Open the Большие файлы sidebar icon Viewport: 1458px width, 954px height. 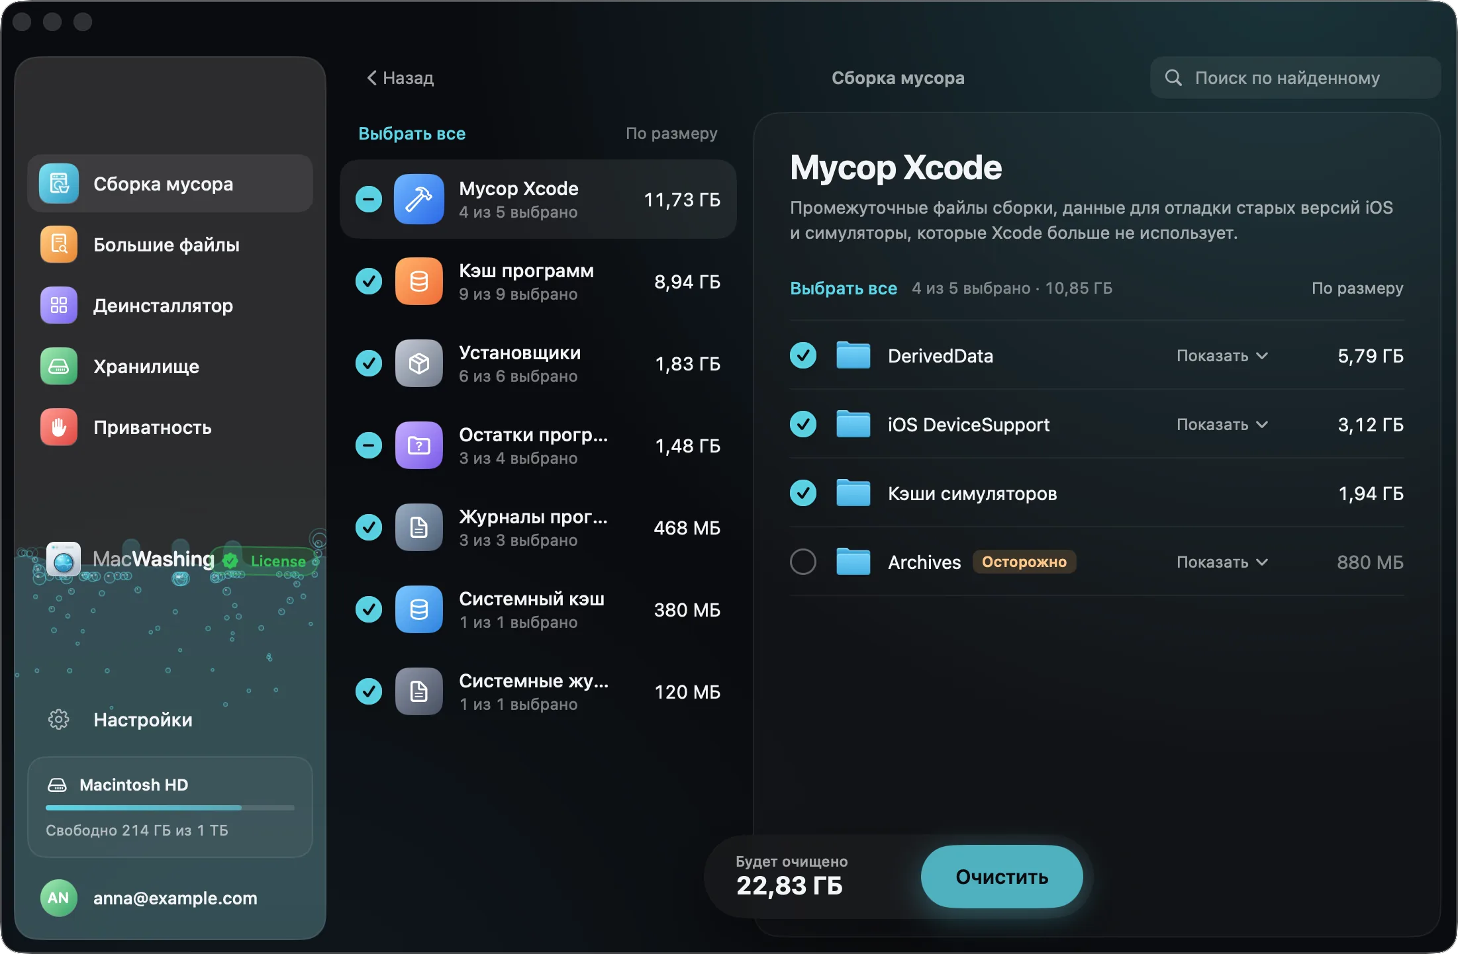pos(59,244)
